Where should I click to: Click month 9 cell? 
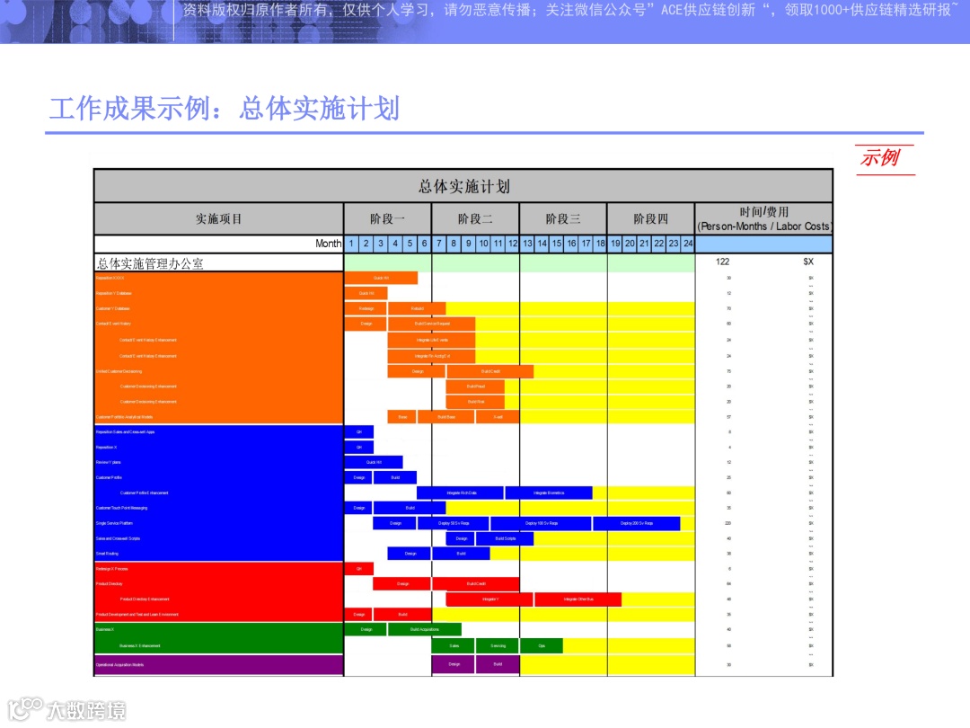(468, 244)
